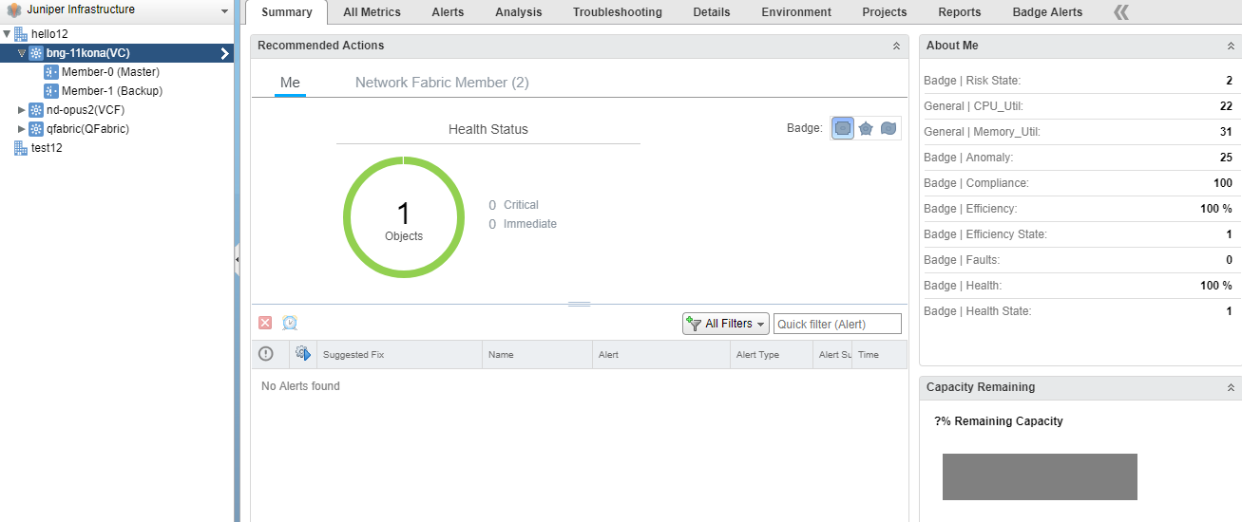
Task: Collapse the bng-11kona(VC) tree node
Action: click(22, 53)
